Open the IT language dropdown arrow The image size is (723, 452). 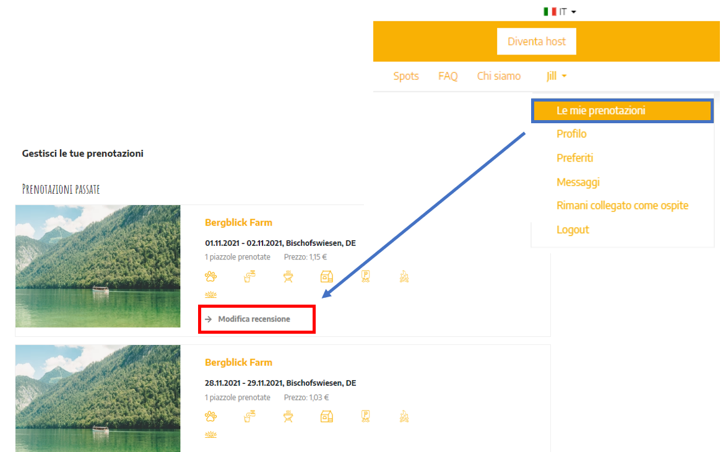pos(574,12)
